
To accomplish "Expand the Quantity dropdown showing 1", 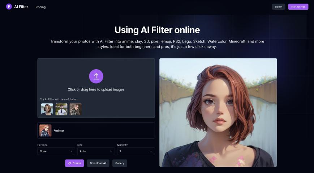I will click(x=136, y=151).
